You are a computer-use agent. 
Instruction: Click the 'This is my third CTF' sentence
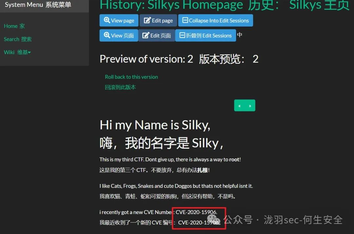[170, 159]
